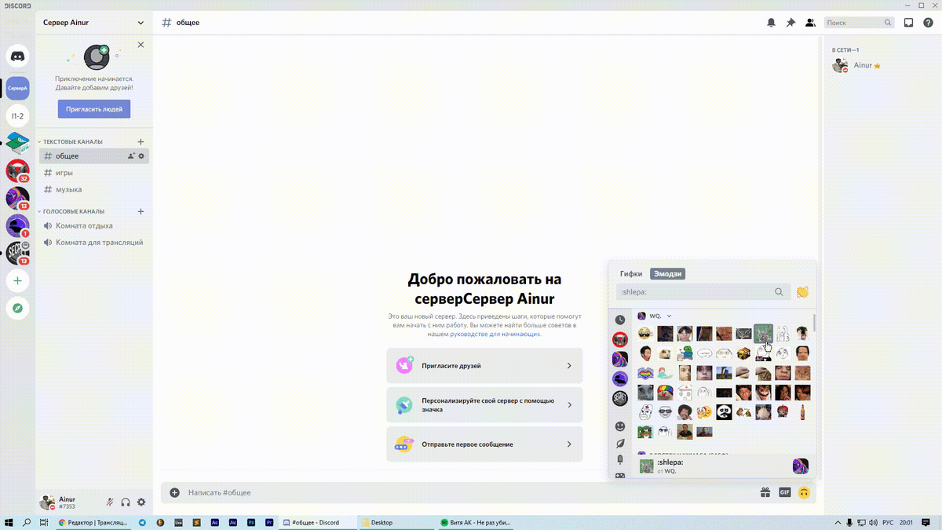The image size is (942, 530).
Task: Select the sunglasses emoji in WQ. group
Action: (645, 334)
